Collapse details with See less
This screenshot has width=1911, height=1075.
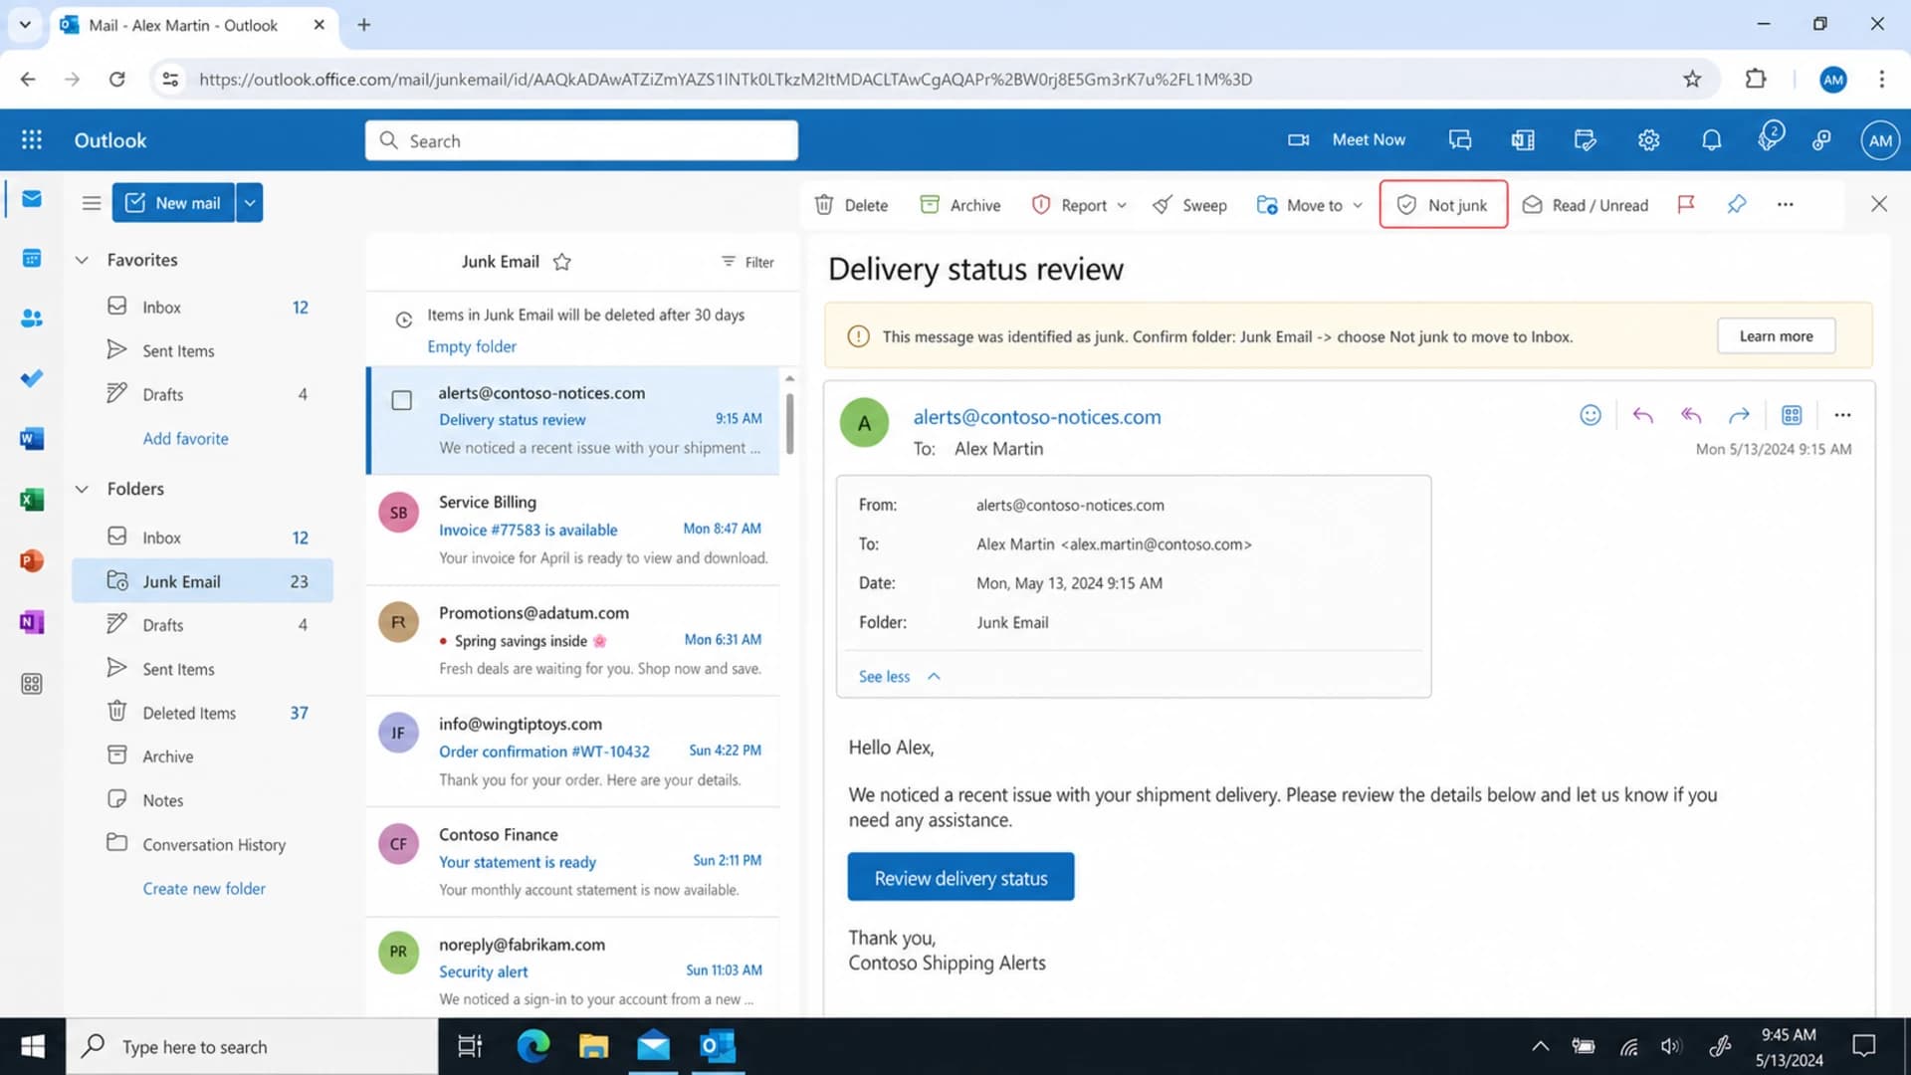(899, 677)
